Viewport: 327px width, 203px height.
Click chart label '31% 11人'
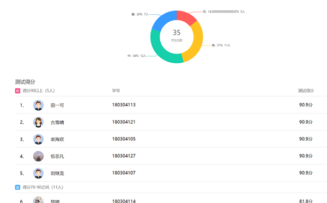tap(223, 45)
